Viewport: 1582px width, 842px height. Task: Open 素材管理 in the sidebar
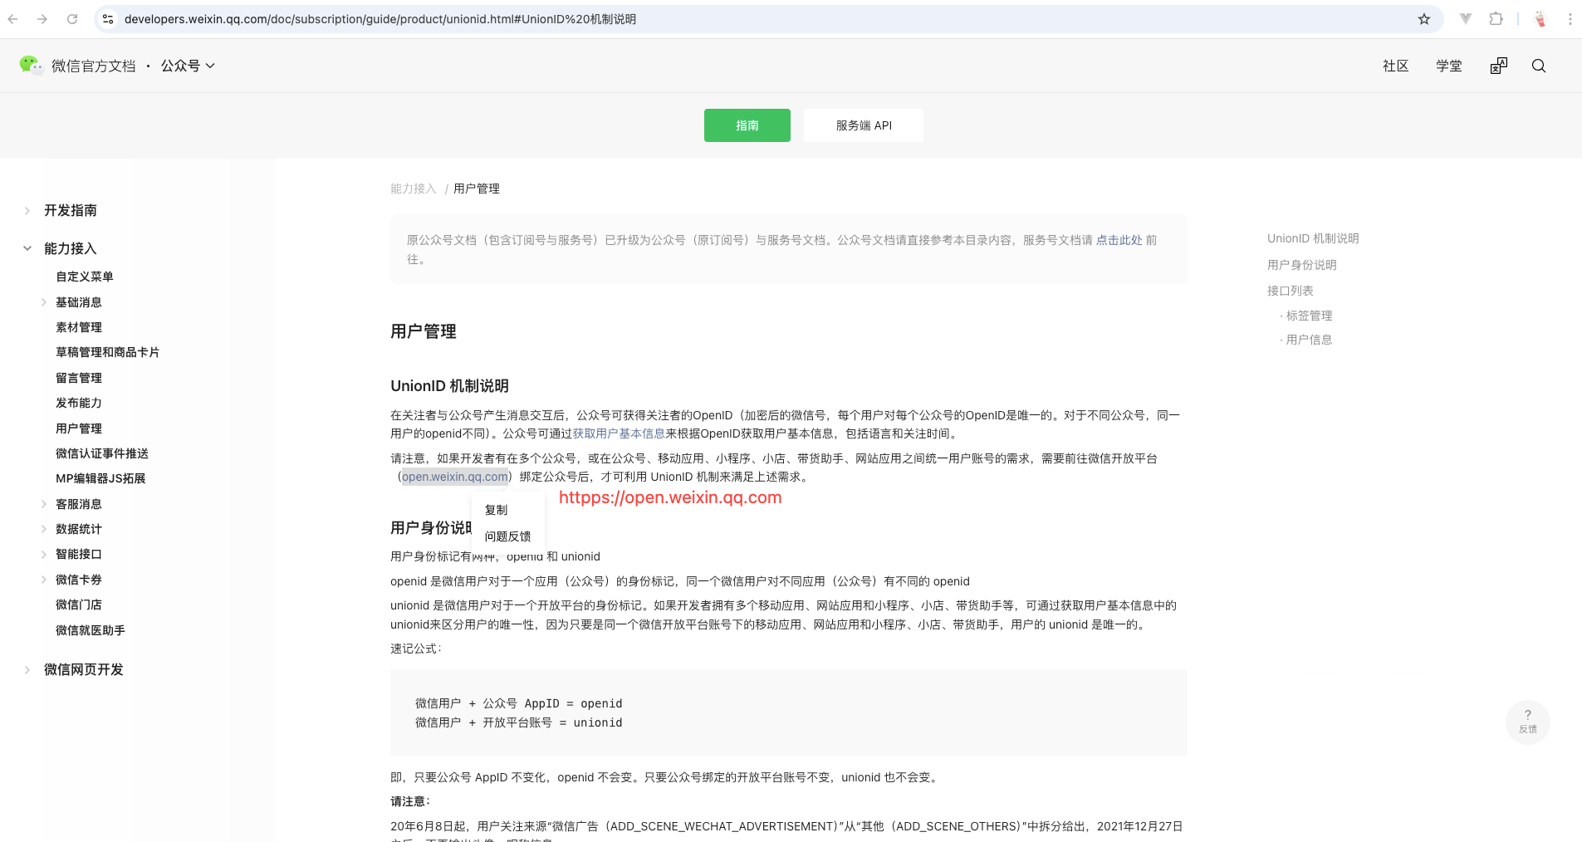[x=79, y=327]
